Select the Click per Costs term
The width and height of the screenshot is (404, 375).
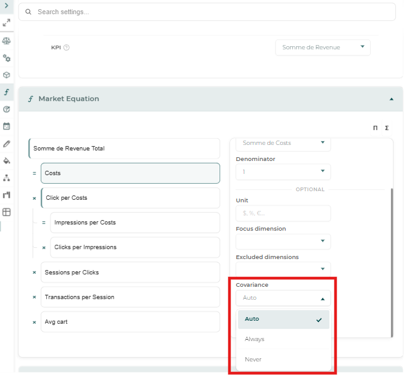coord(130,198)
